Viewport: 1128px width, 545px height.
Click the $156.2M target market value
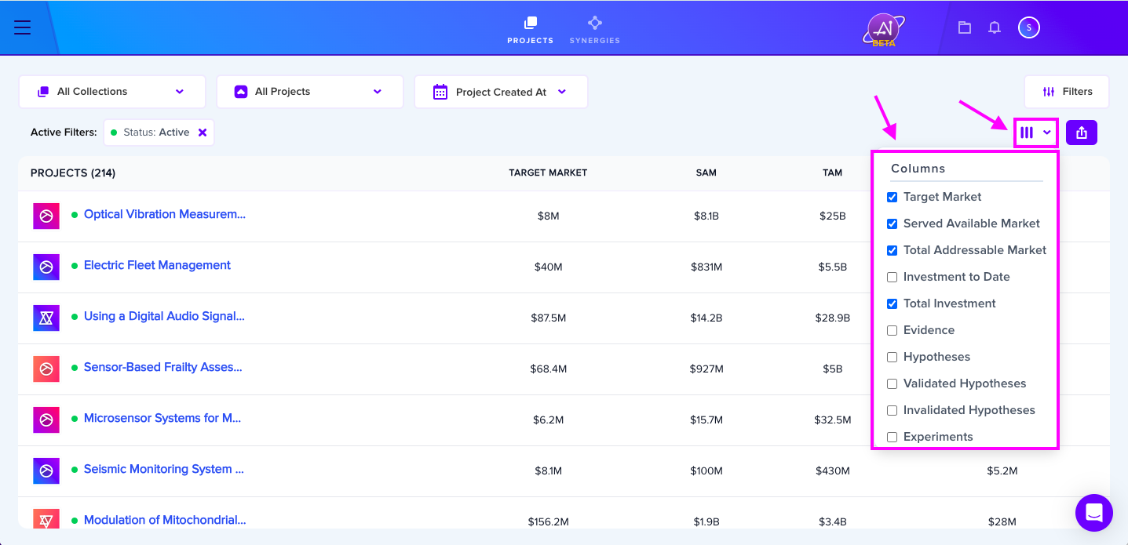[548, 521]
